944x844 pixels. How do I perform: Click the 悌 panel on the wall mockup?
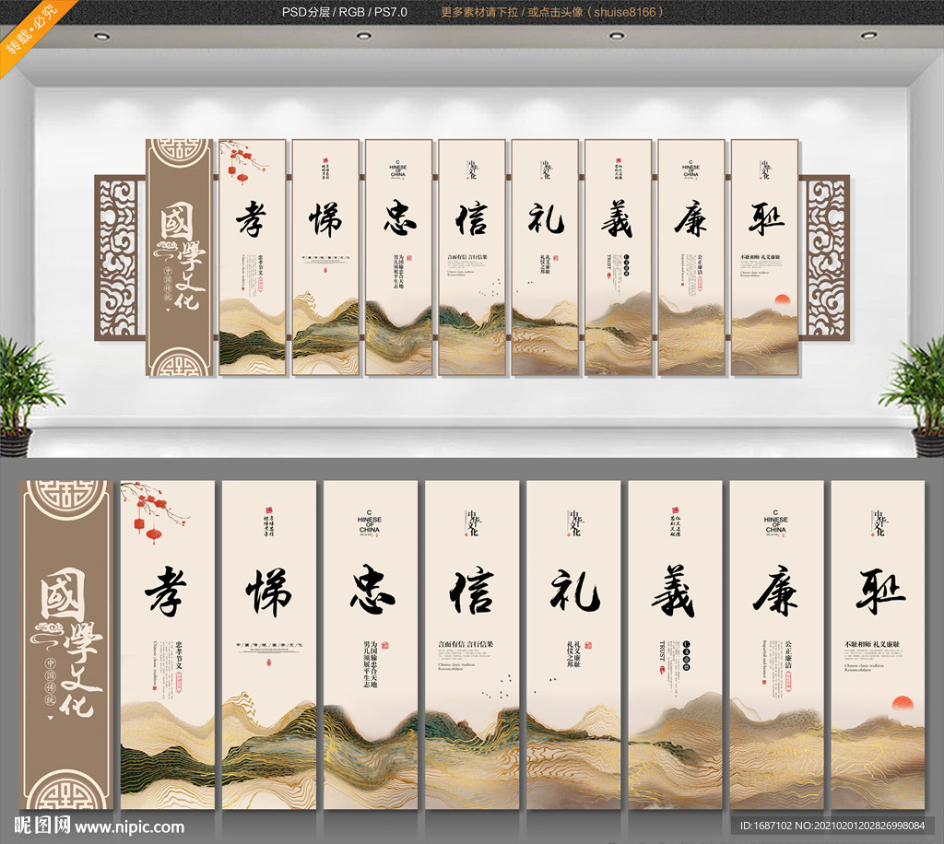[325, 257]
